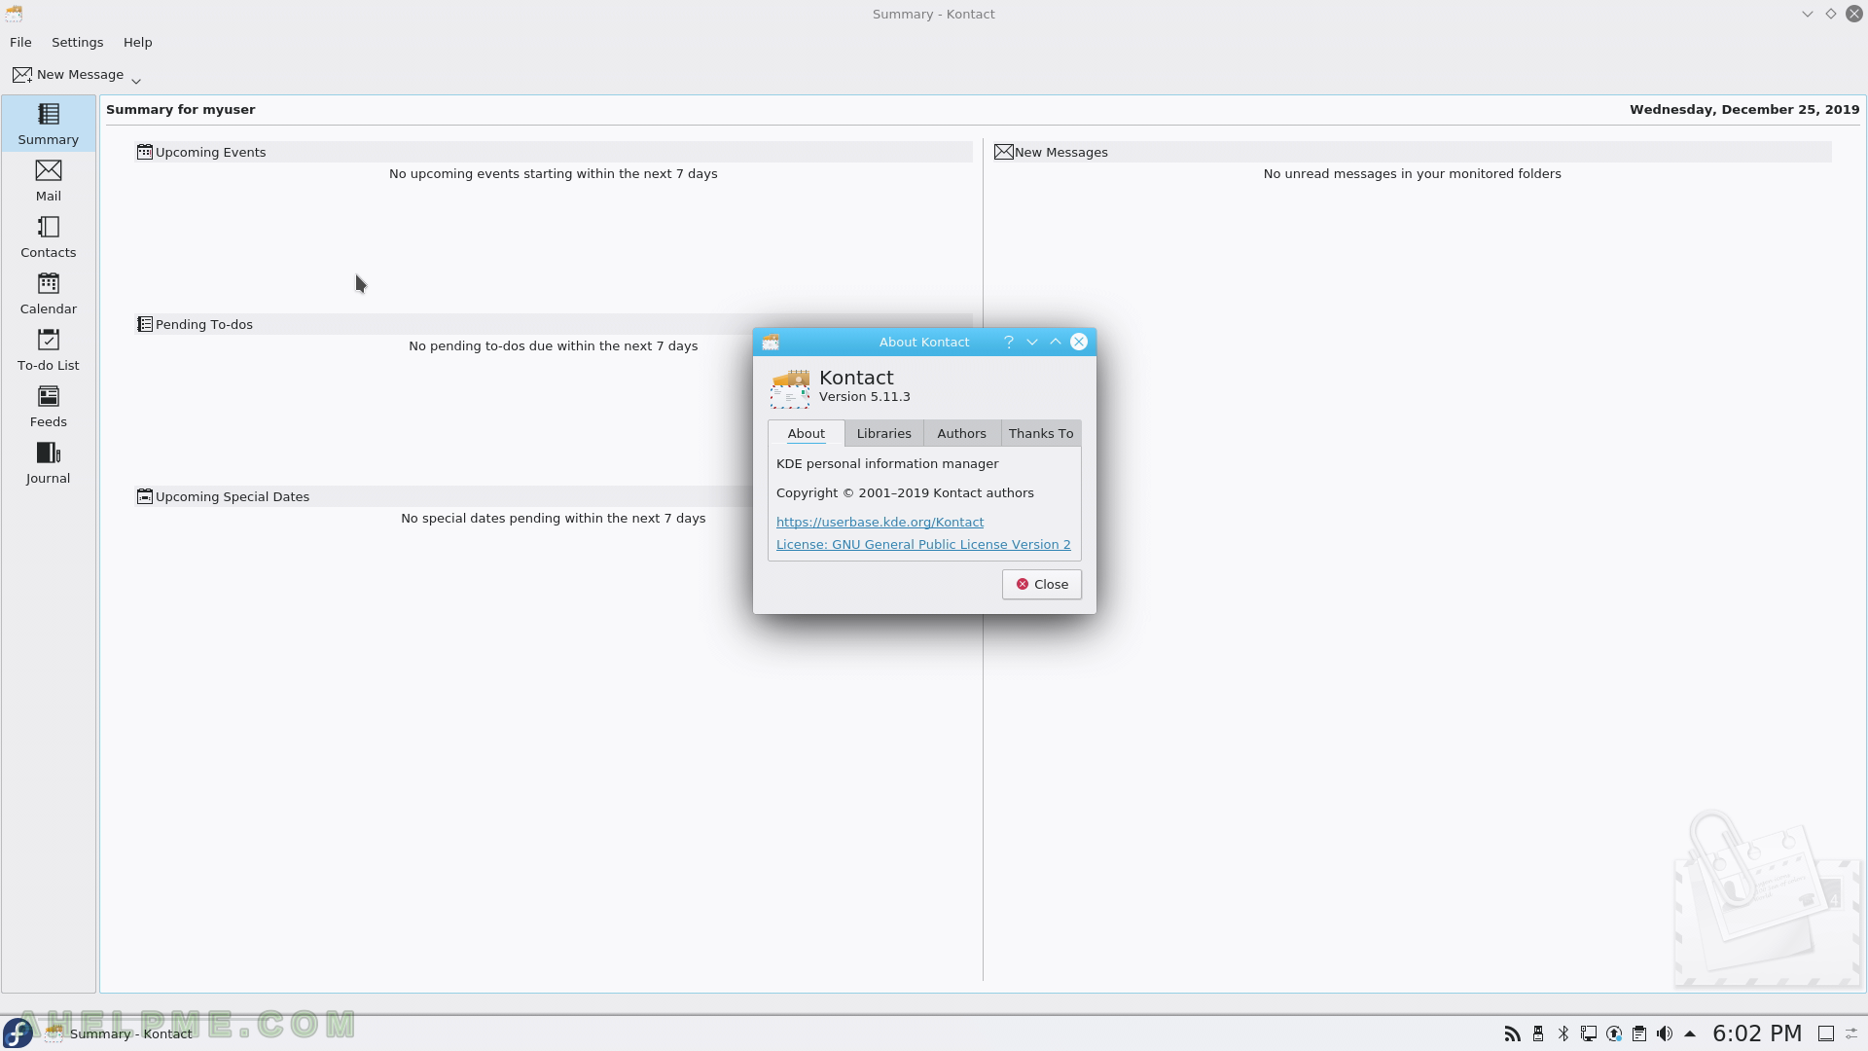Click the main window Kontact title icon

14,14
